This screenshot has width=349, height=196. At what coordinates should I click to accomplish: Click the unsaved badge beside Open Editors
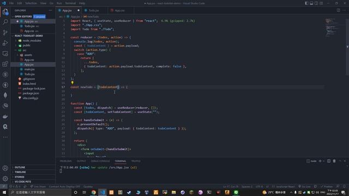[x=39, y=17]
